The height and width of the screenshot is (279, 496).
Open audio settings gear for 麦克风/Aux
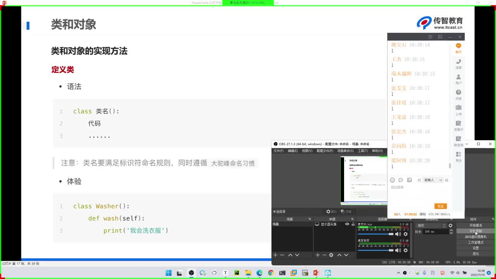(x=406, y=234)
